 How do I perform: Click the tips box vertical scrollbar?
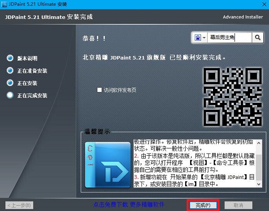click(259, 162)
